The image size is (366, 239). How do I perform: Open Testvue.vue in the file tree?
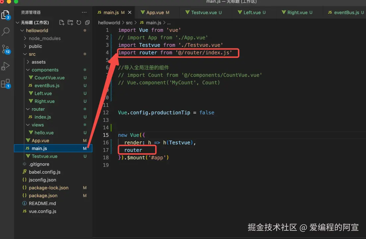(53, 156)
